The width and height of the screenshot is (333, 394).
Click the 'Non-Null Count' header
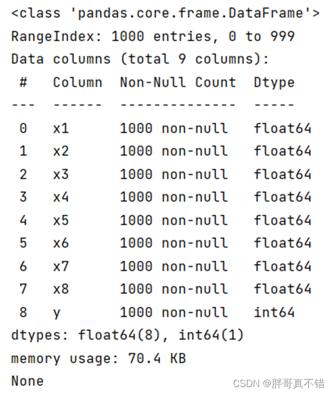[178, 82]
